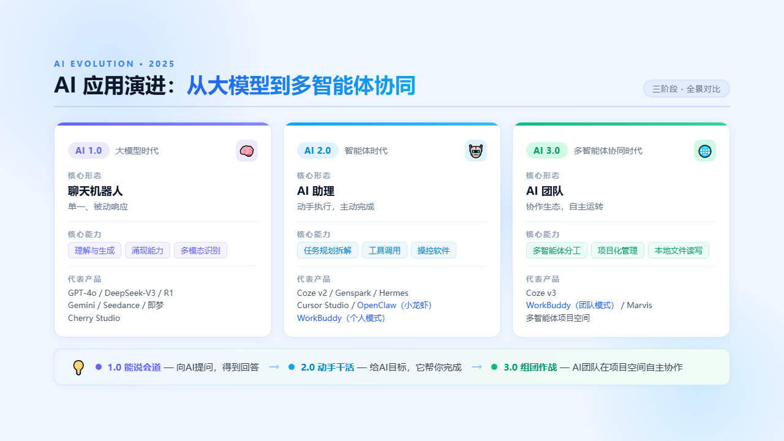The width and height of the screenshot is (784, 441).
Task: Select the 工具调用 tag
Action: pos(385,251)
